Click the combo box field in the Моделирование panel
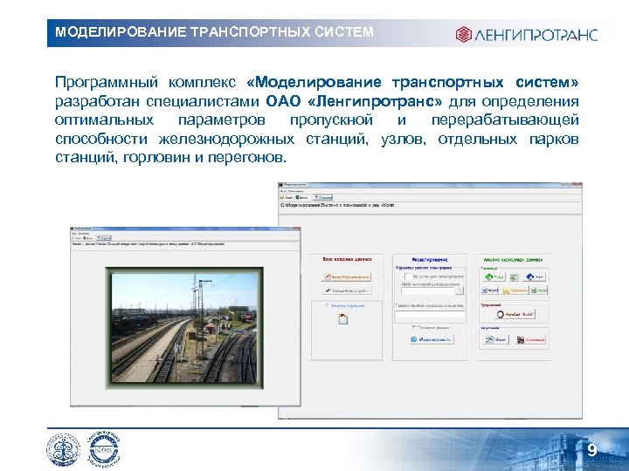 point(429,290)
